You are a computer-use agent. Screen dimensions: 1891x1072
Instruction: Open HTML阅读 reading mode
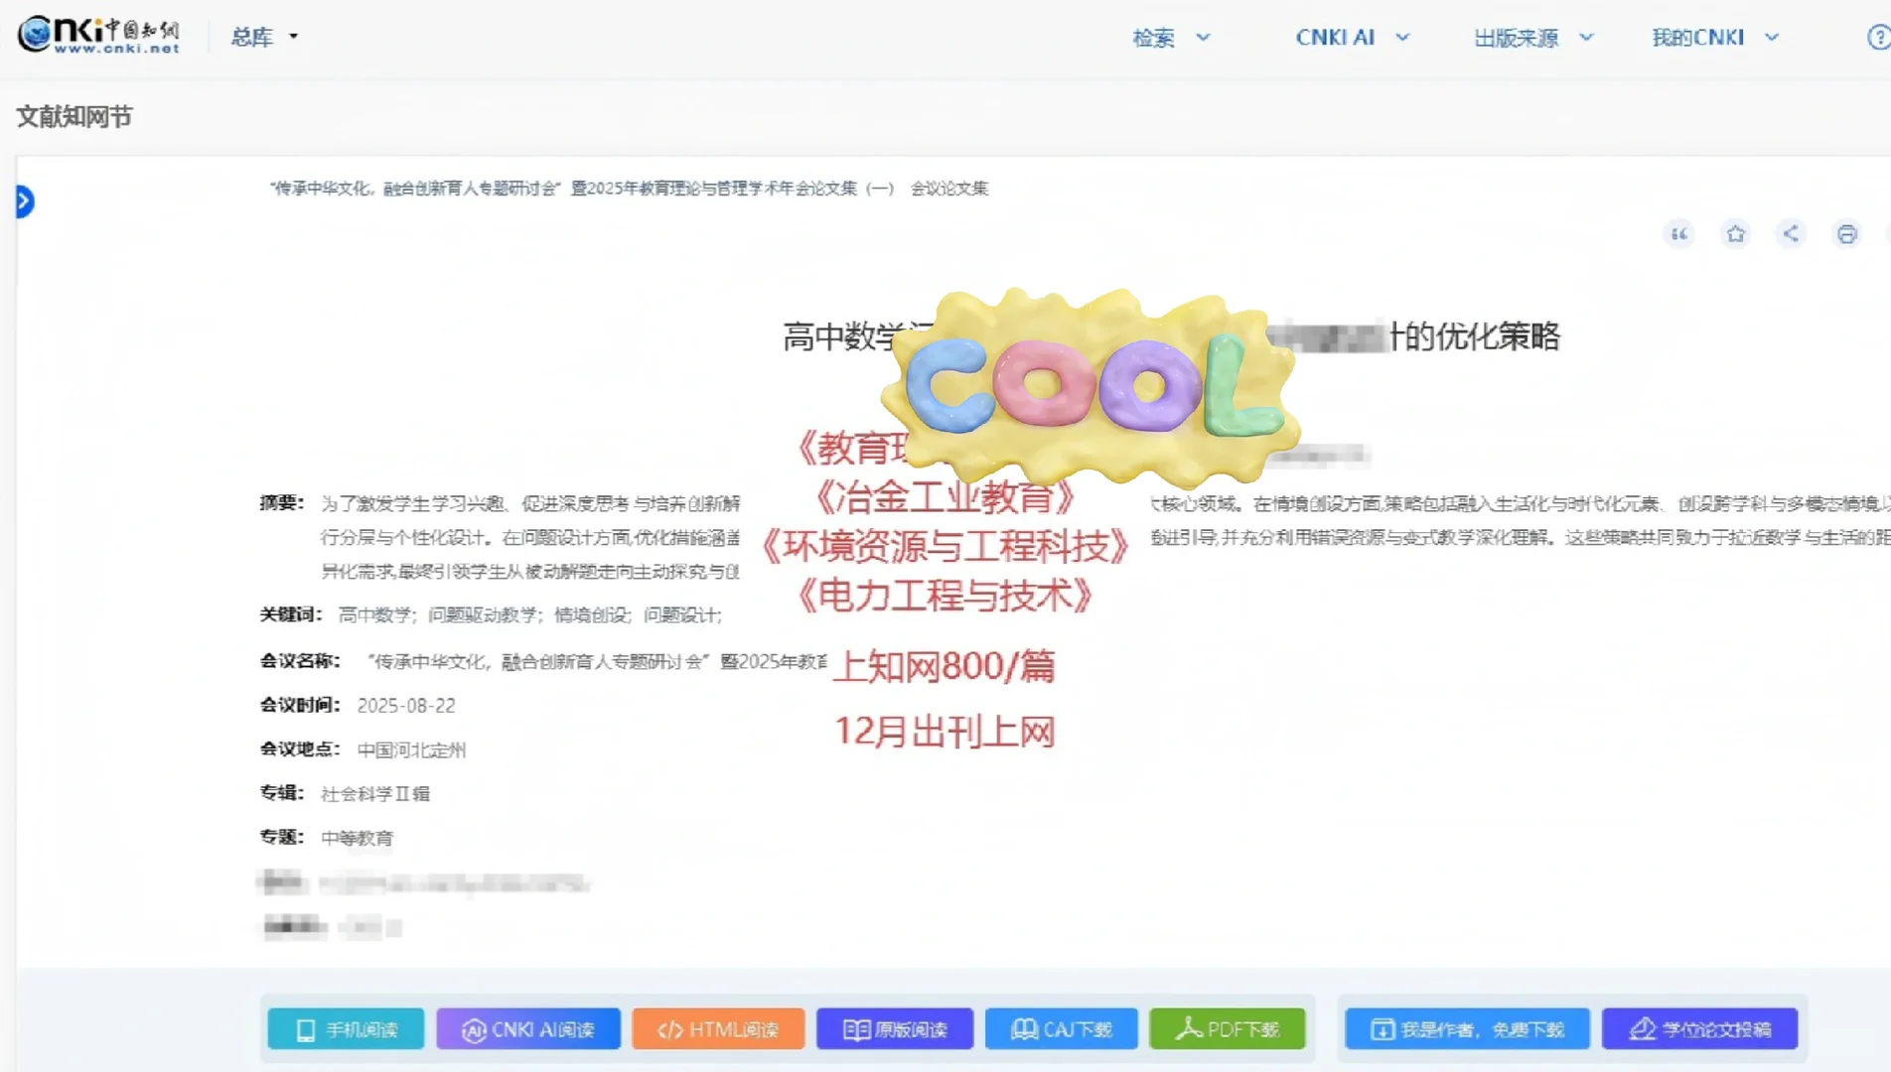tap(718, 1029)
